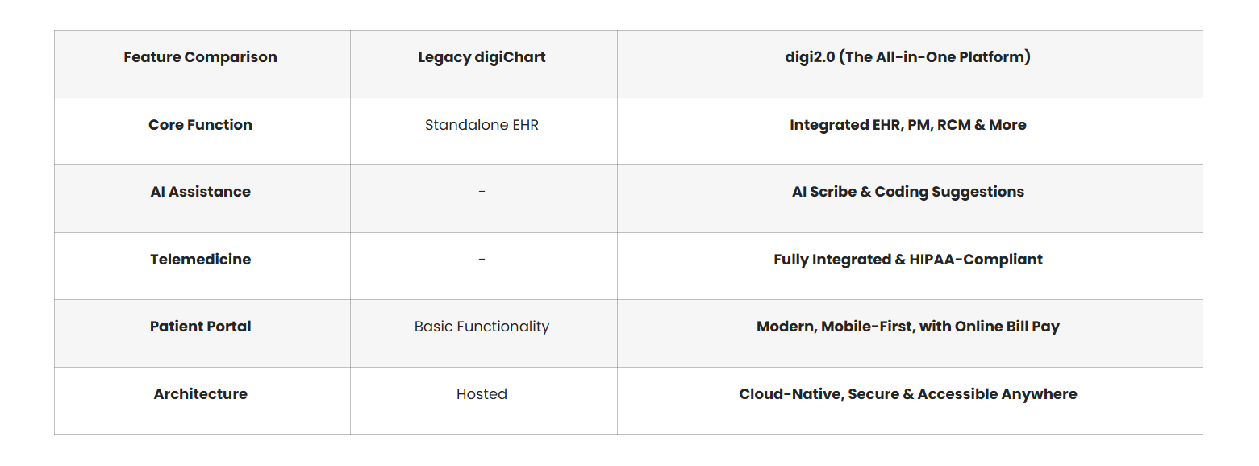The height and width of the screenshot is (466, 1259).
Task: Select 'AI Scribe & Coding Suggestions' cell
Action: click(908, 192)
